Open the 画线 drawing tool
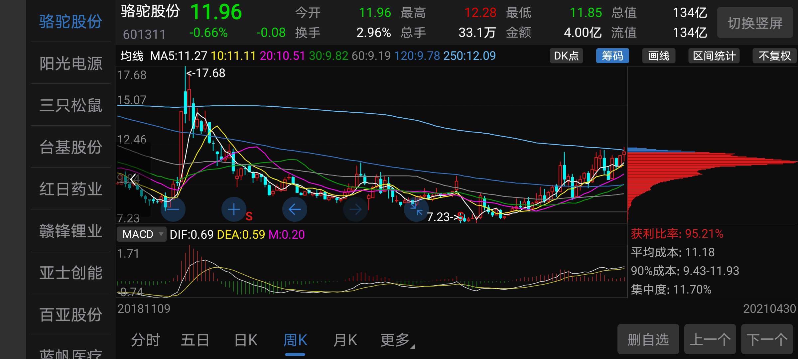The width and height of the screenshot is (798, 359). tap(658, 56)
